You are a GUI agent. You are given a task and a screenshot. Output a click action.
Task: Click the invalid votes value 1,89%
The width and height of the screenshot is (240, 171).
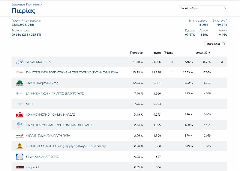(x=204, y=35)
